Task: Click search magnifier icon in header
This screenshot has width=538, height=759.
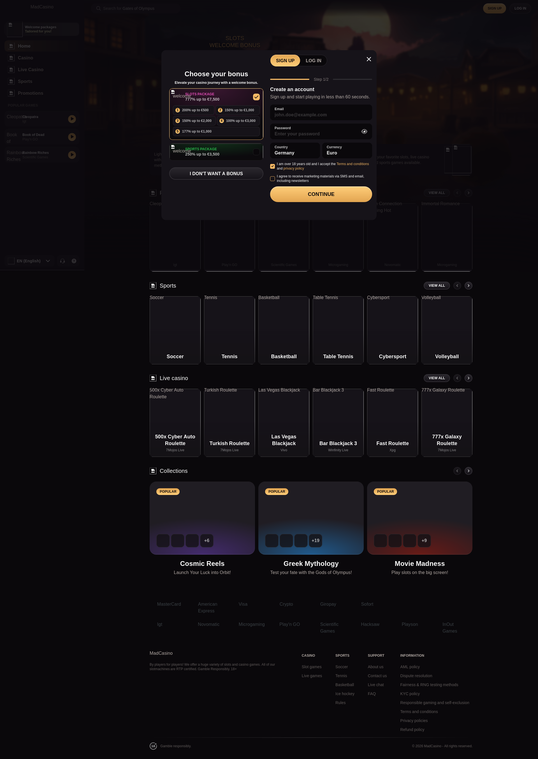Action: pyautogui.click(x=98, y=8)
